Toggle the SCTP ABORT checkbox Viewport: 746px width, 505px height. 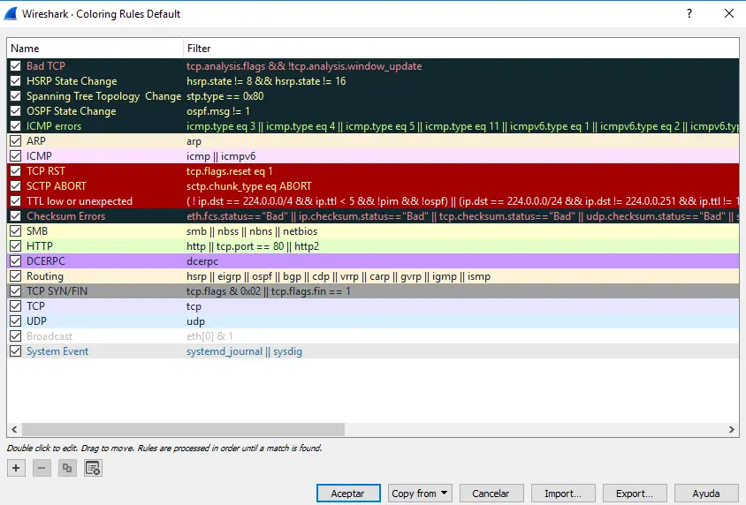(x=16, y=186)
